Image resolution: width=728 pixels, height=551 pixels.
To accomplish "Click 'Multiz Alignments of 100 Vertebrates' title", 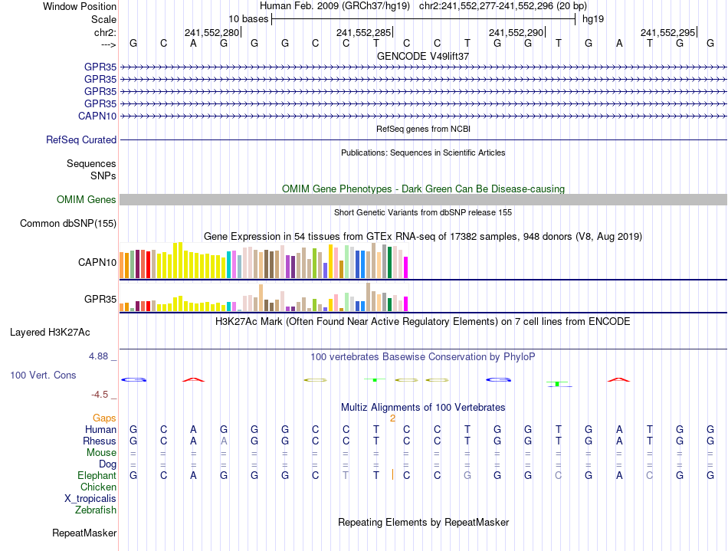I will (423, 408).
